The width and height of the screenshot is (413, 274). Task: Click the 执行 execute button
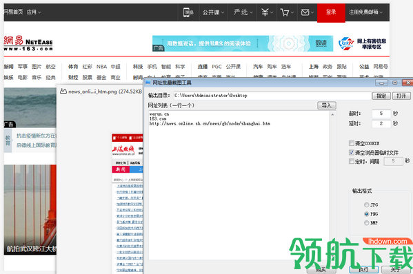363,270
